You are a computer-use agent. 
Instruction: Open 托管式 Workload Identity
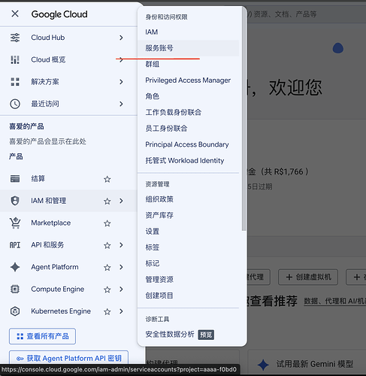click(188, 160)
